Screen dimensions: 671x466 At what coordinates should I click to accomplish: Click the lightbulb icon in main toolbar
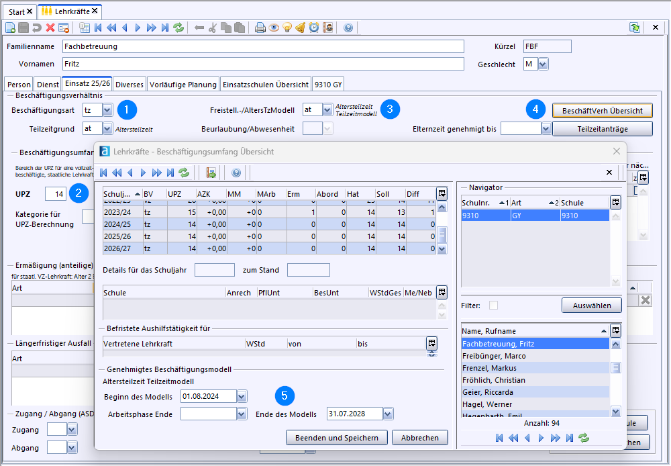pos(287,28)
